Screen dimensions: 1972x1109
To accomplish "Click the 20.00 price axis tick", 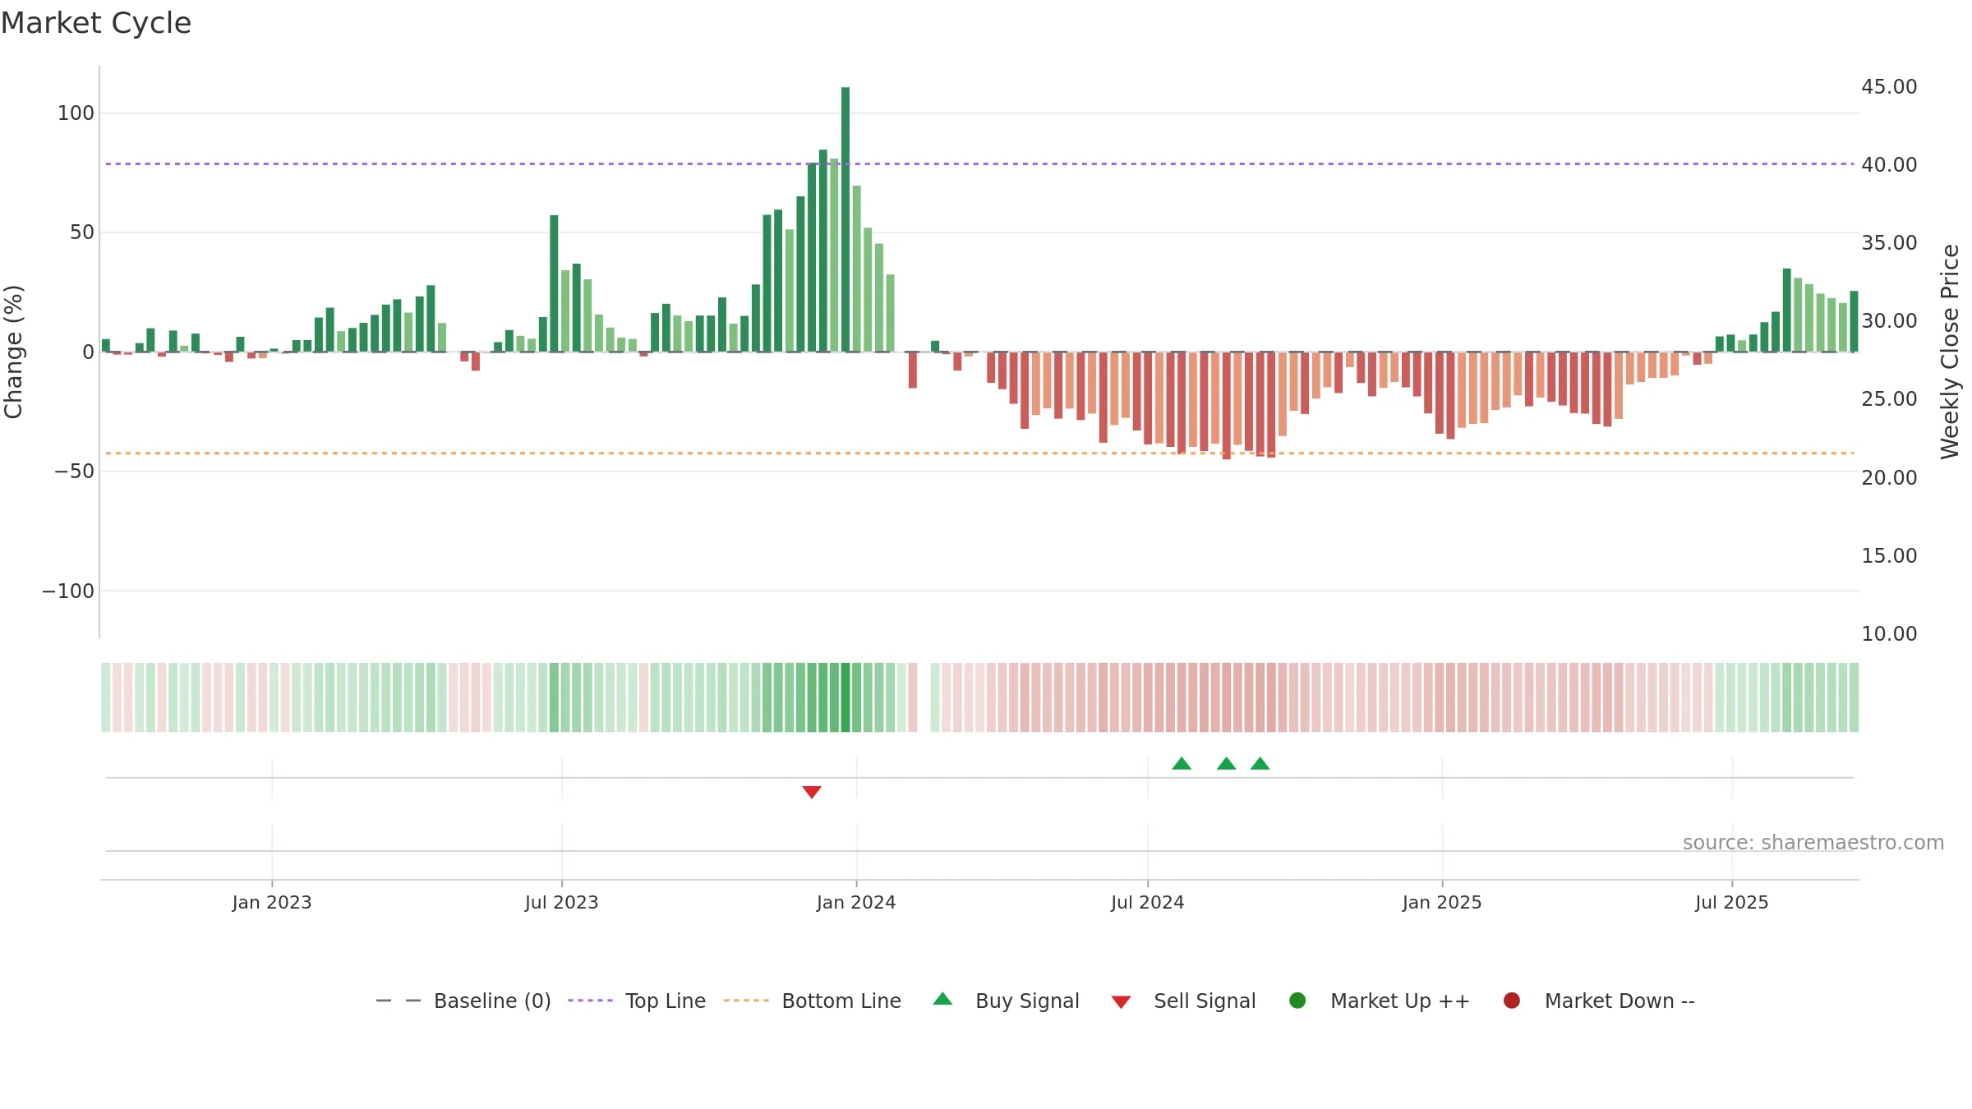I will pyautogui.click(x=1889, y=478).
